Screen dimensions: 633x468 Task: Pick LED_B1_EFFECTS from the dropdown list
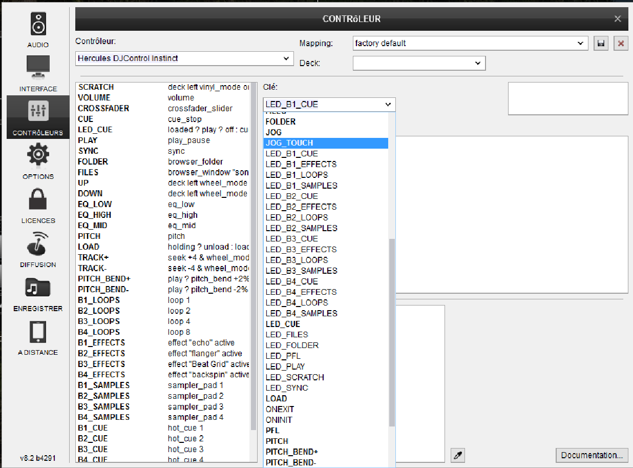[326, 164]
